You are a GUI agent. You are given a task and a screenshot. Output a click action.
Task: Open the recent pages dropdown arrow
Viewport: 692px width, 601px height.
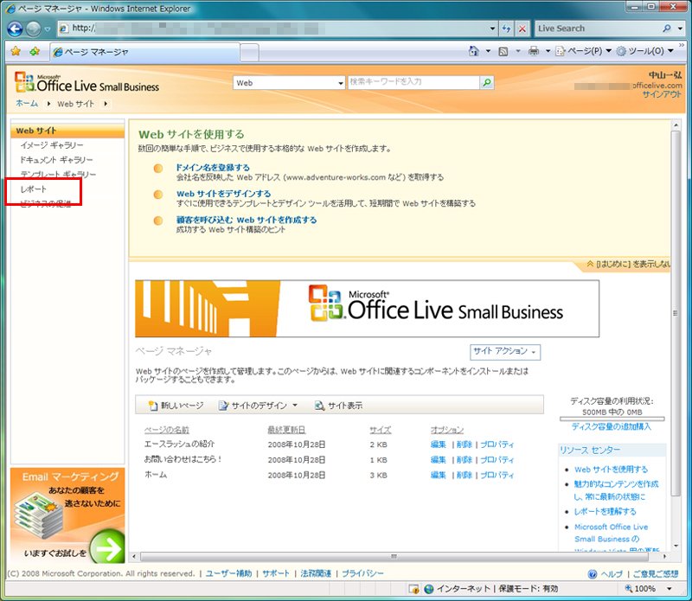(x=48, y=29)
